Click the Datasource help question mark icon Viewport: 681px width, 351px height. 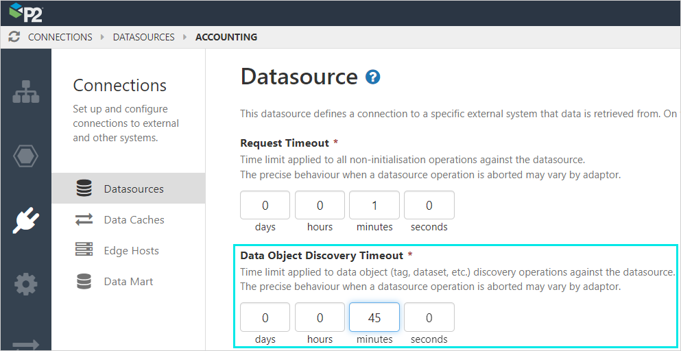coord(373,77)
